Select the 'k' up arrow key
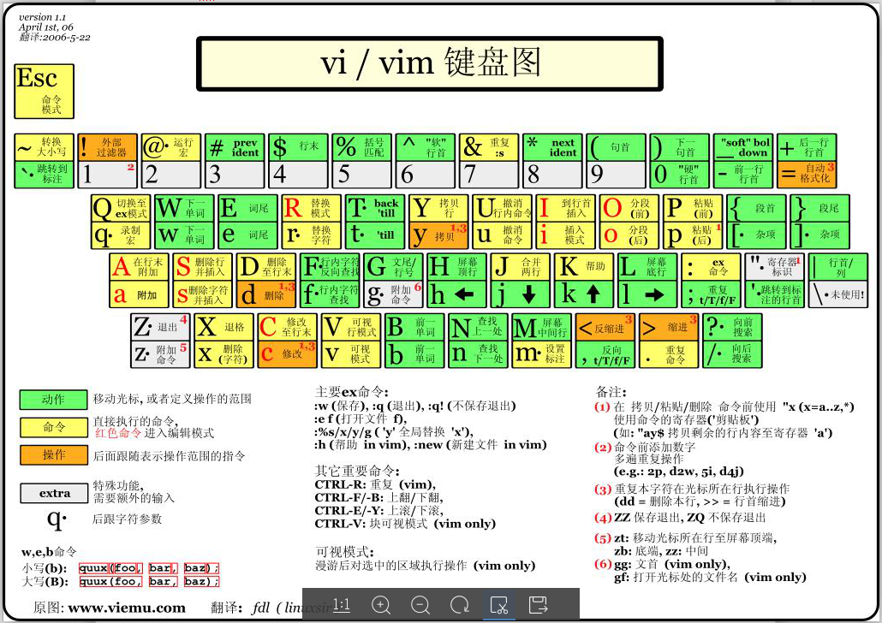The height and width of the screenshot is (623, 882). pos(584,294)
